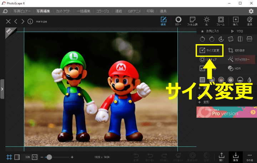This screenshot has height=163, width=257.
Task: Go to the previous photo arrow
Action: (16, 21)
